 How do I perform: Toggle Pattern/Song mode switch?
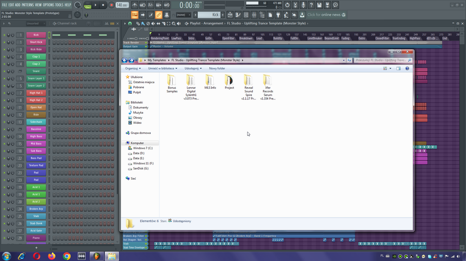(x=88, y=5)
